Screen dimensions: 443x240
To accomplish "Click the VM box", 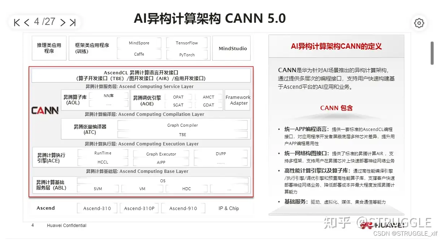I will pos(142,189).
